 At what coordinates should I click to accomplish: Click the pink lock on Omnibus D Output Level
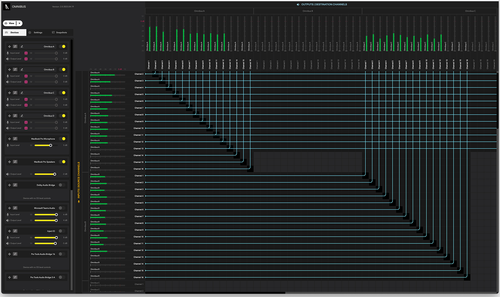(26, 128)
